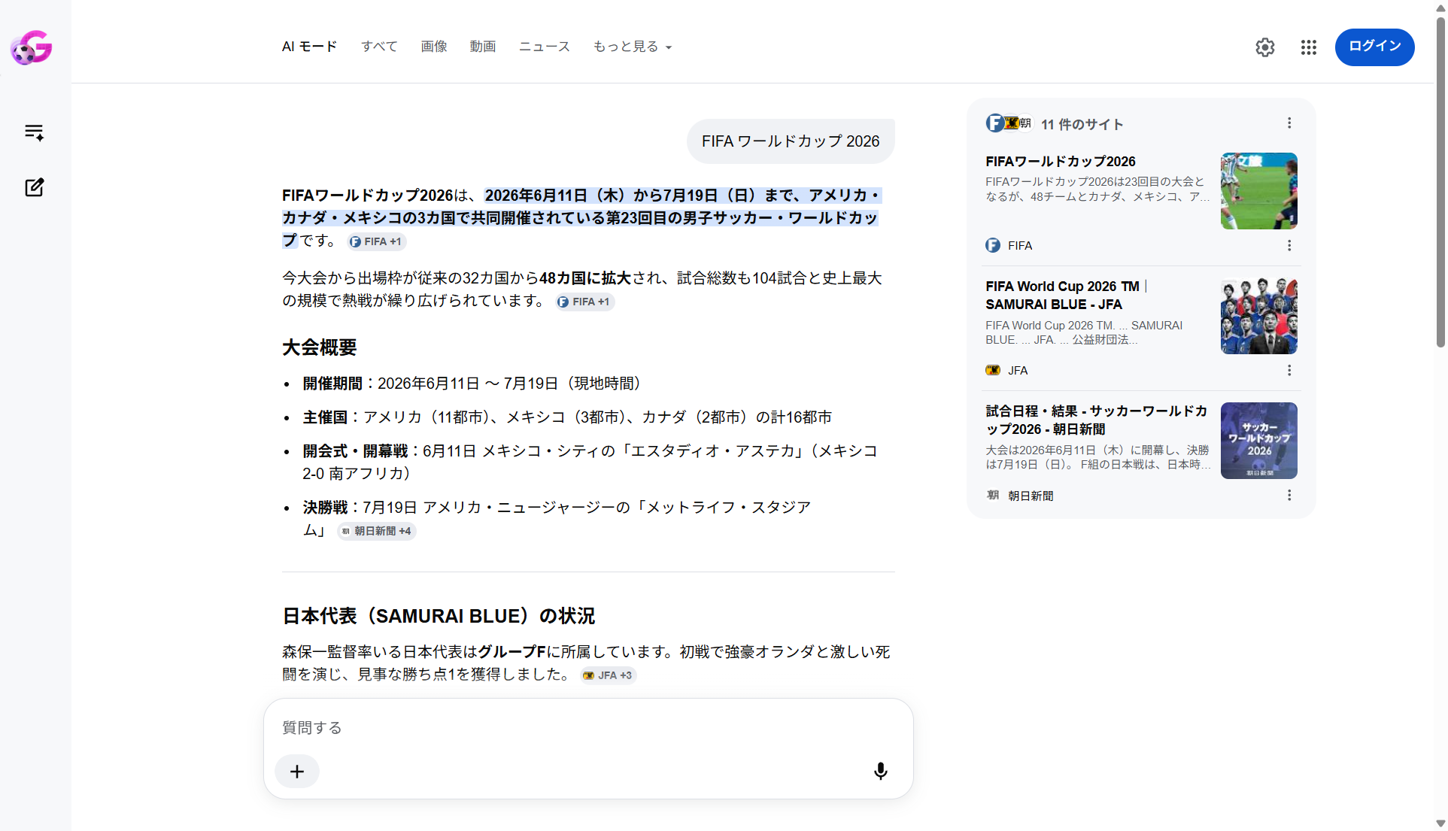This screenshot has width=1448, height=831.
Task: Click the page vertical scrollbar
Action: pyautogui.click(x=1440, y=183)
